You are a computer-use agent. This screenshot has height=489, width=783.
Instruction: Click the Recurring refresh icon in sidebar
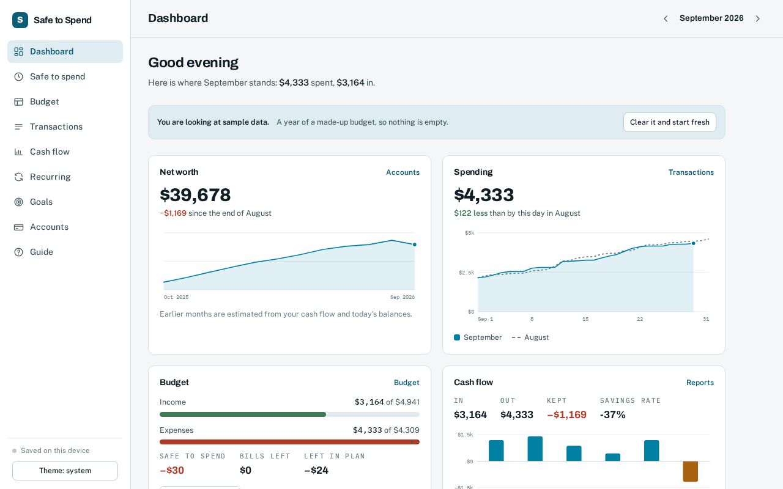[19, 177]
